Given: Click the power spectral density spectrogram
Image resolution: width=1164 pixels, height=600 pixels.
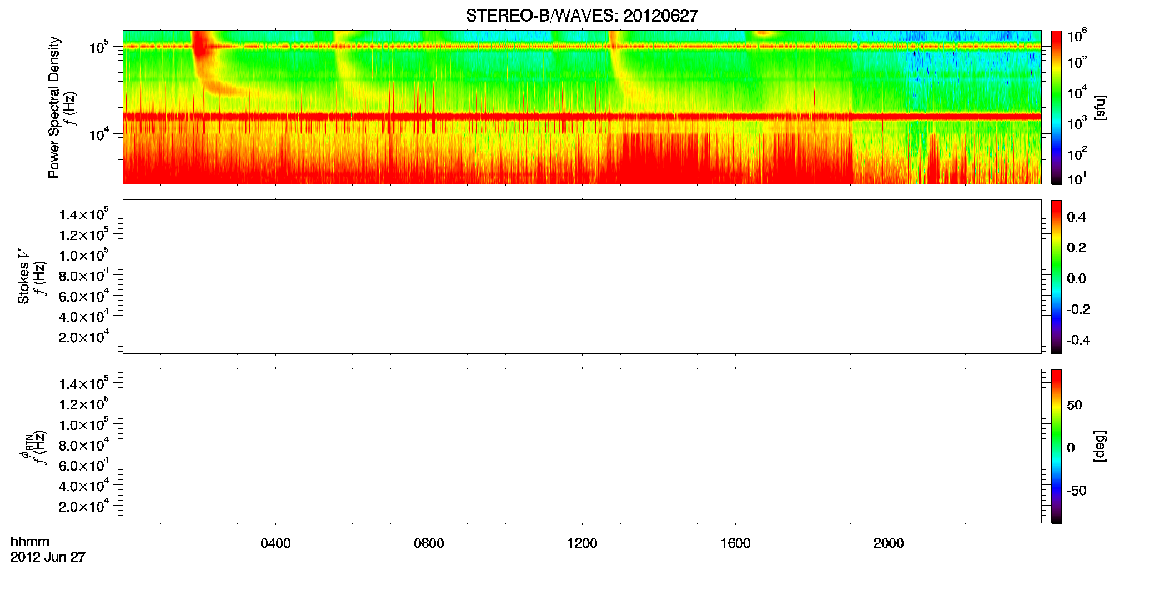Looking at the screenshot, I should (582, 107).
